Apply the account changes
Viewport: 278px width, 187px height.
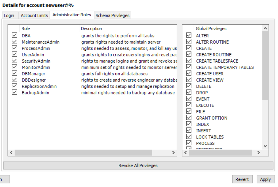pyautogui.click(x=265, y=179)
